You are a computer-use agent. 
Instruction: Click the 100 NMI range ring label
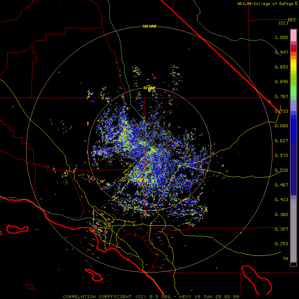[x=149, y=26]
